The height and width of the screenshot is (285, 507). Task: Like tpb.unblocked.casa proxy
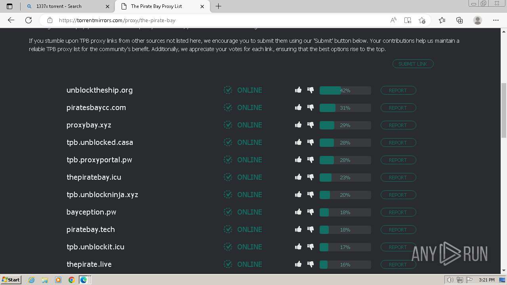click(298, 142)
